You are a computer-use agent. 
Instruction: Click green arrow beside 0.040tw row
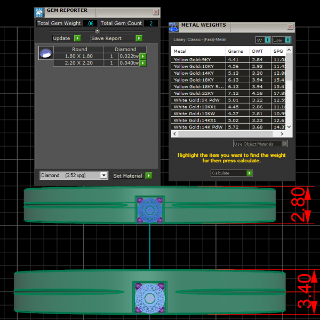[x=143, y=63]
